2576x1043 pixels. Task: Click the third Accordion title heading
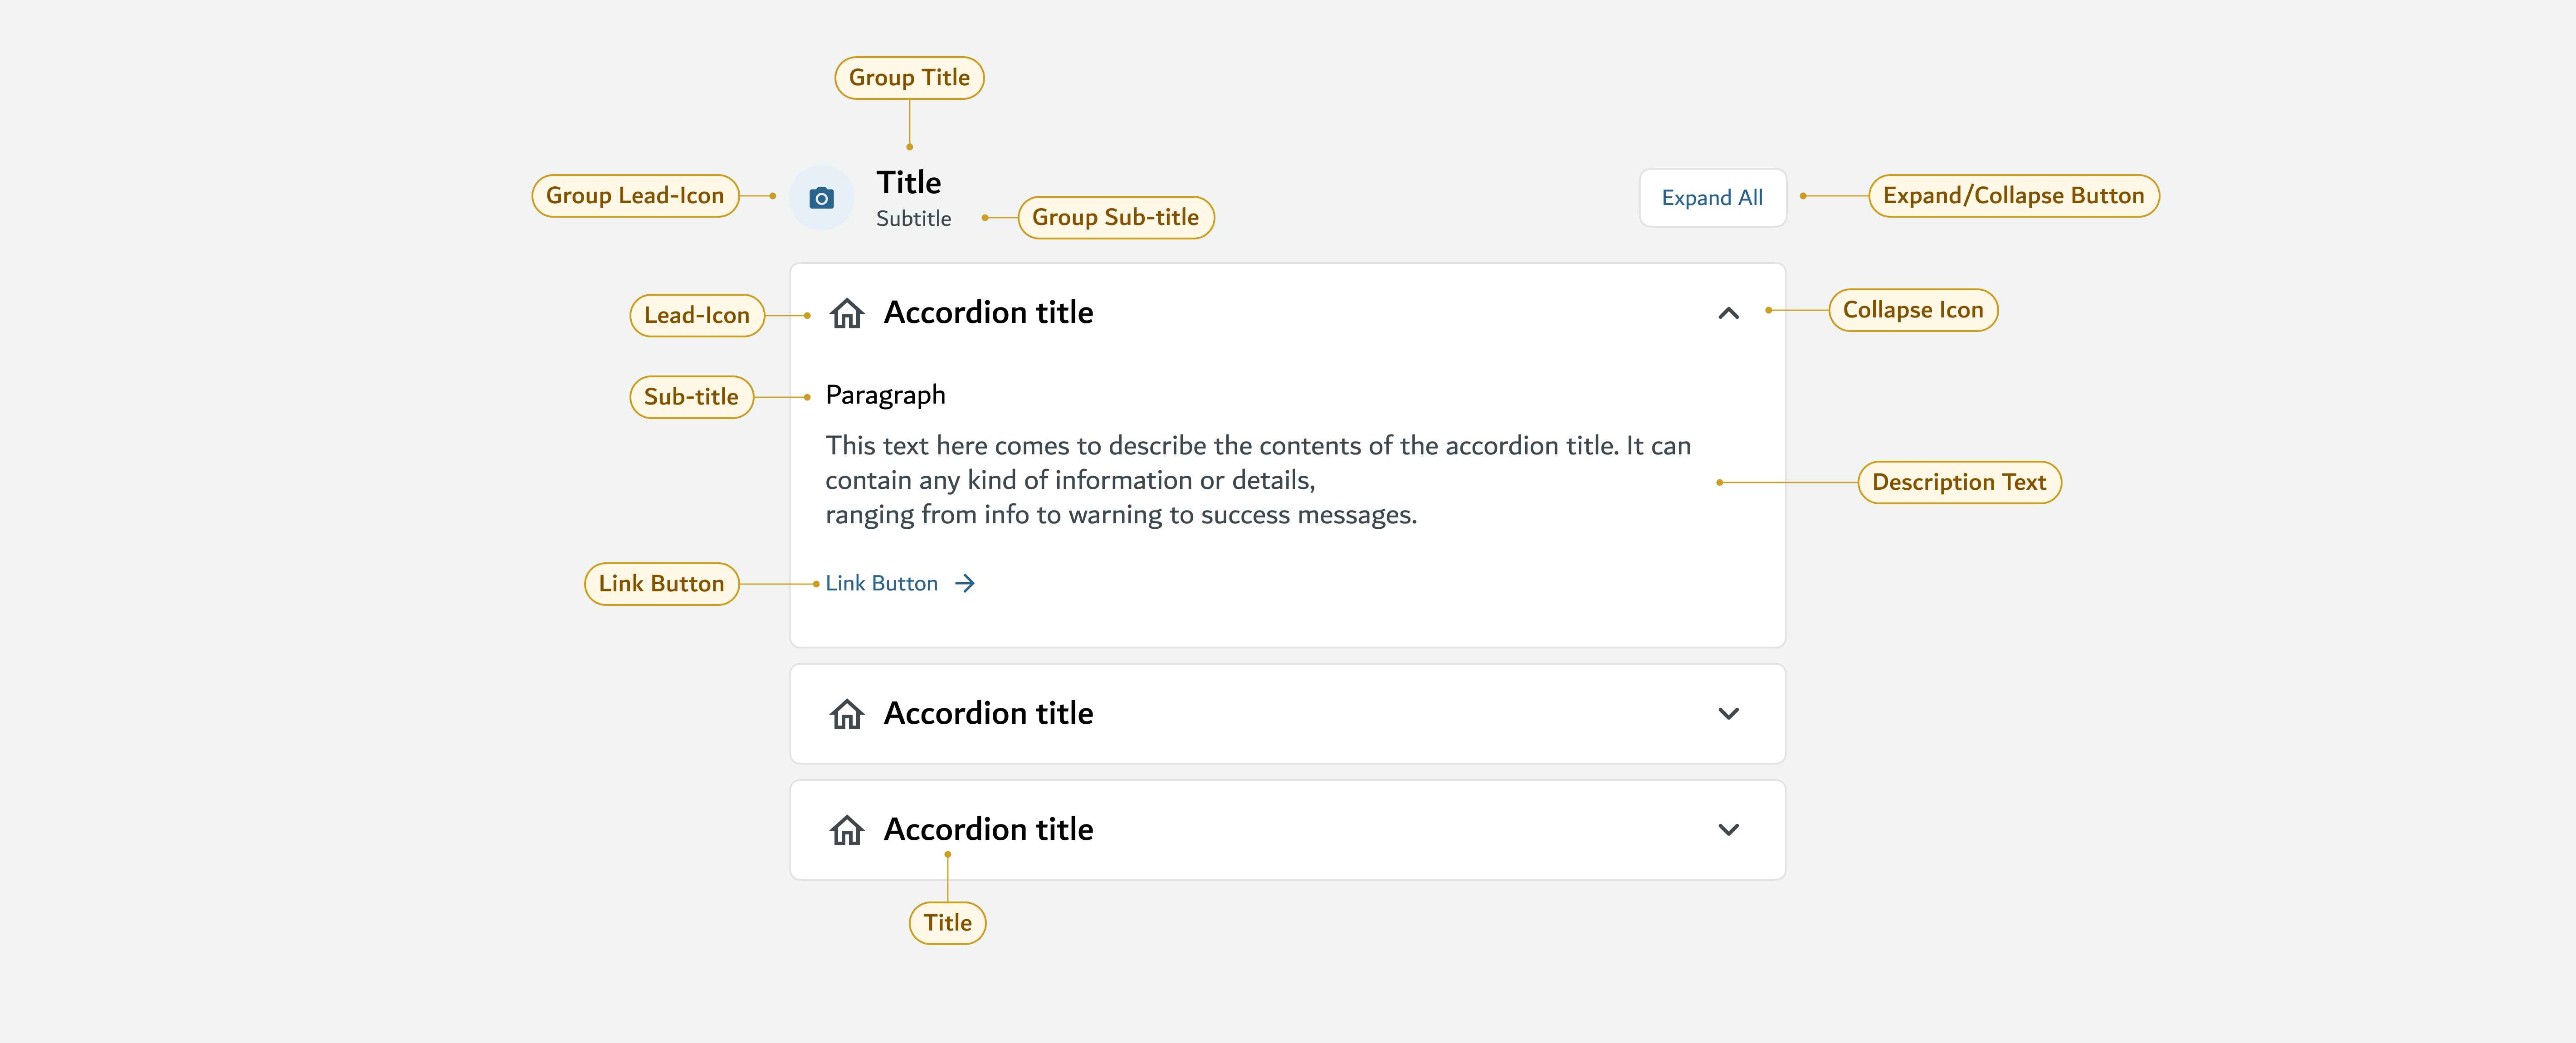coord(988,829)
